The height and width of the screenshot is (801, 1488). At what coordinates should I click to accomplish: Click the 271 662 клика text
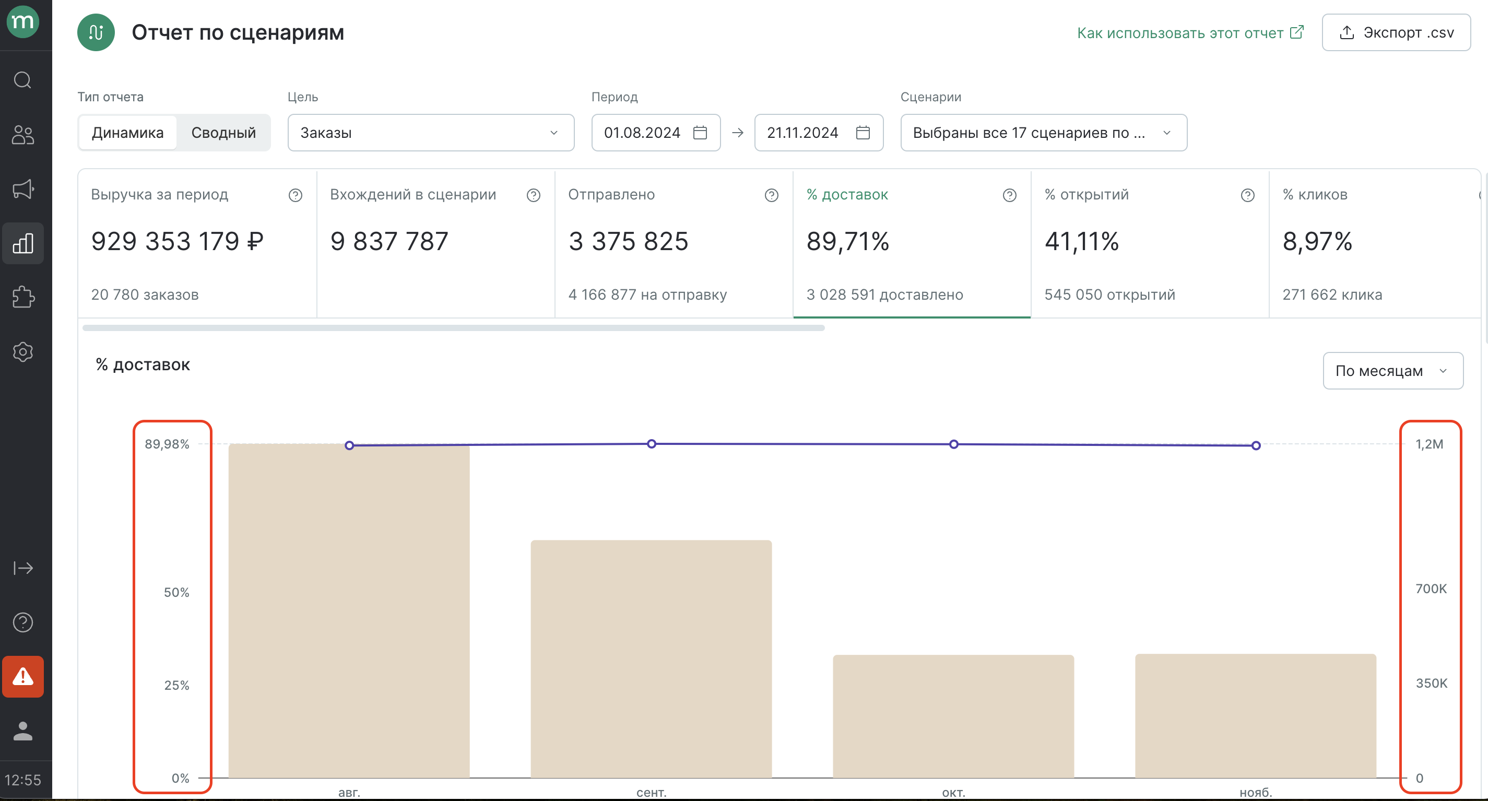(1331, 295)
